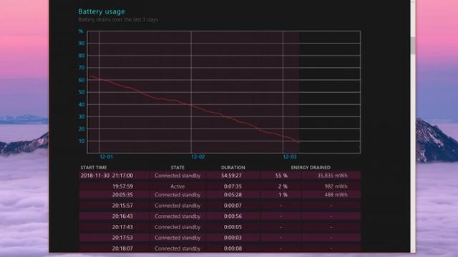Click the 0:00:56 duration value

pos(233,216)
